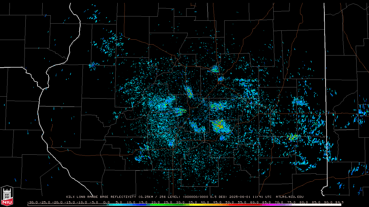Click the -30.0 scale label
The image size is (369, 207).
pyautogui.click(x=33, y=202)
